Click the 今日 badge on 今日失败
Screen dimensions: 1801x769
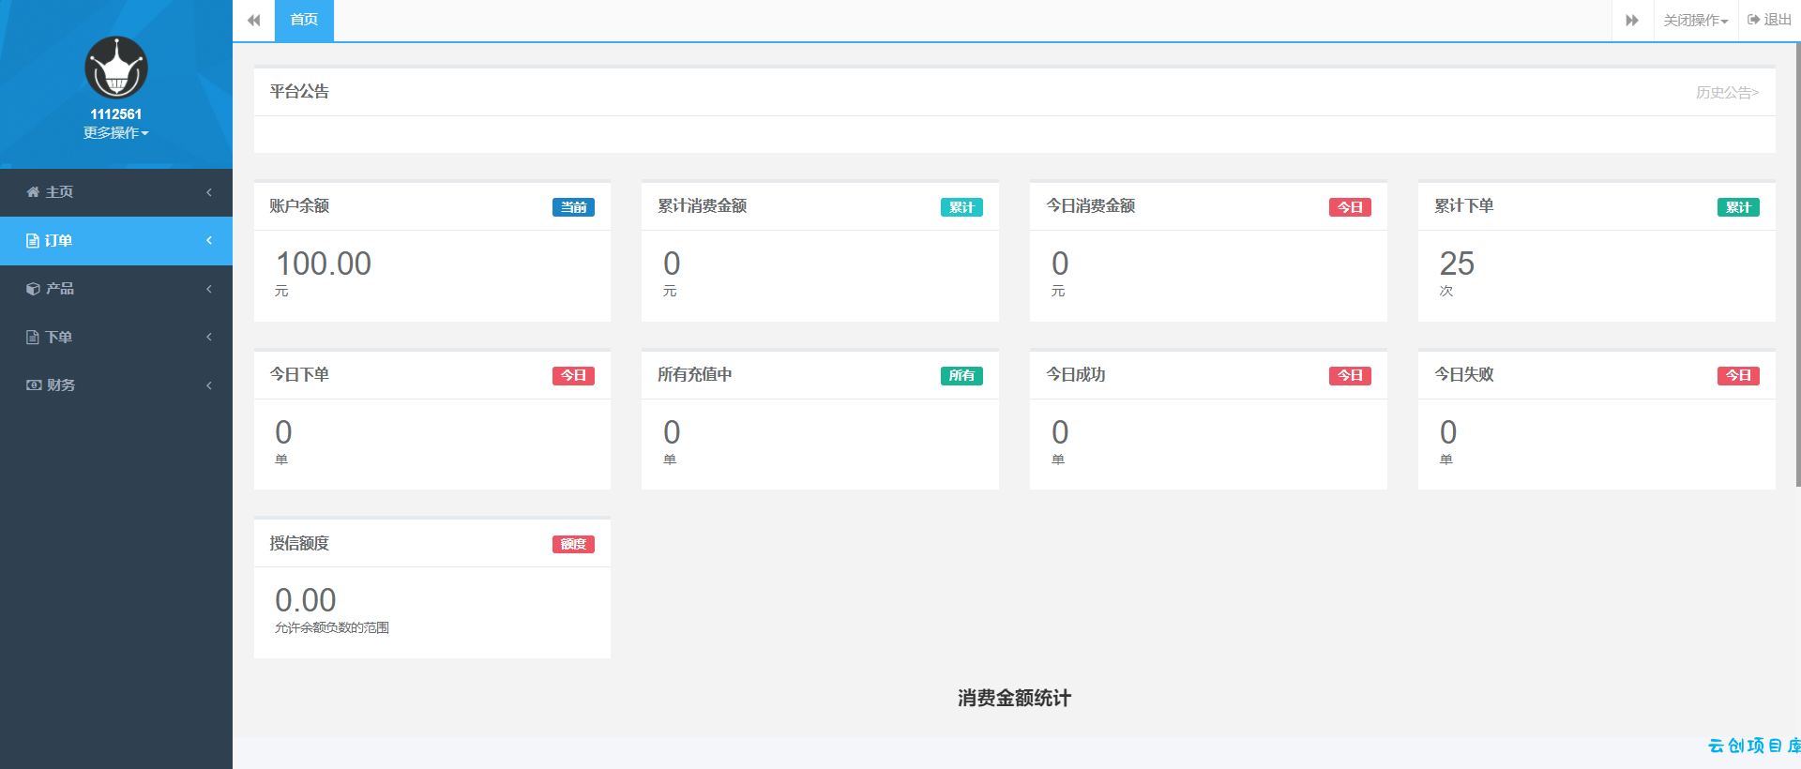pyautogui.click(x=1738, y=375)
